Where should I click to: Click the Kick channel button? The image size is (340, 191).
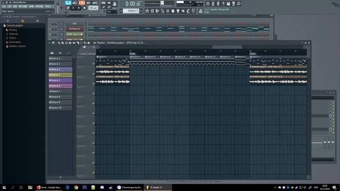tap(74, 23)
